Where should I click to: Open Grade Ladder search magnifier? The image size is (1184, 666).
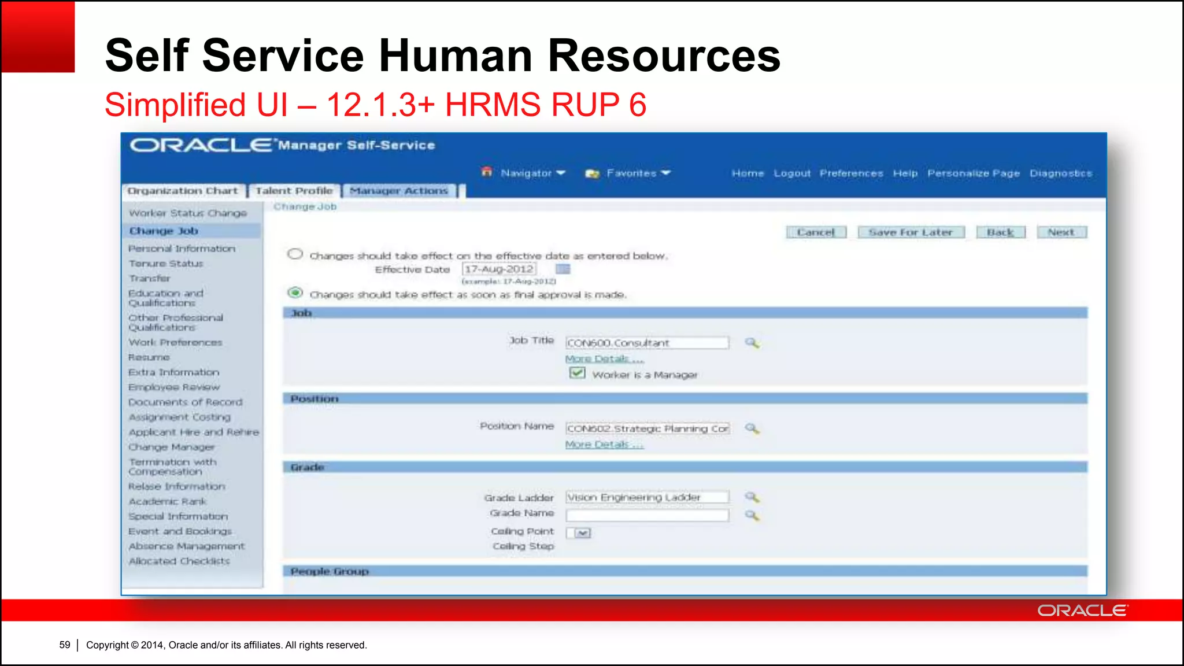pos(752,497)
